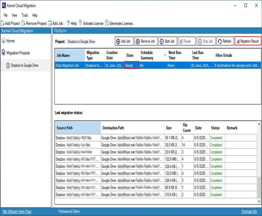Click the Add Job button in Platform panel
Screen dimensions: 262x216
click(x=124, y=41)
